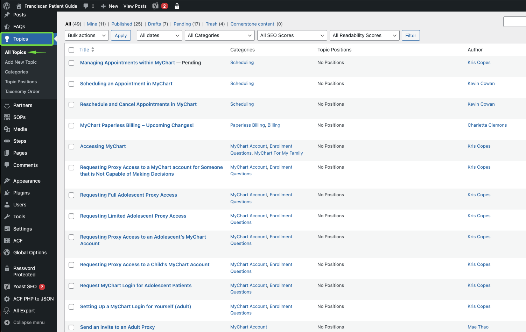Check the Scheduling an Appointment in MyChart row
Image resolution: width=526 pixels, height=332 pixels.
click(x=71, y=84)
